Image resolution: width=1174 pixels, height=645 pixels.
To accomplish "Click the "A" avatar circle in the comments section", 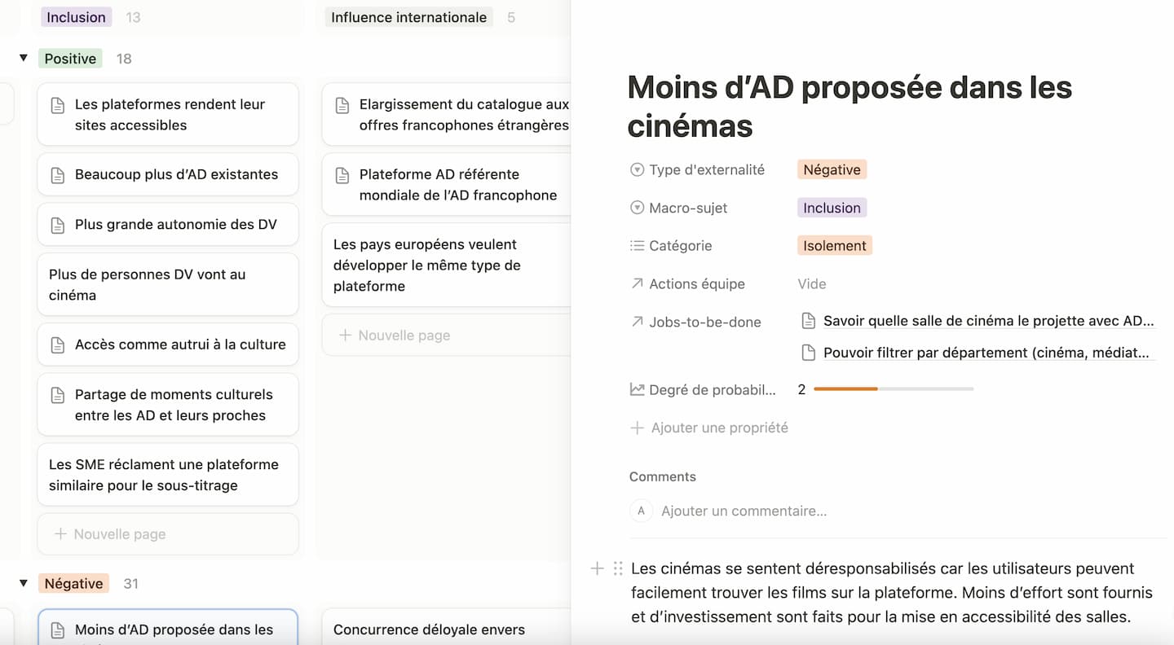I will click(642, 511).
